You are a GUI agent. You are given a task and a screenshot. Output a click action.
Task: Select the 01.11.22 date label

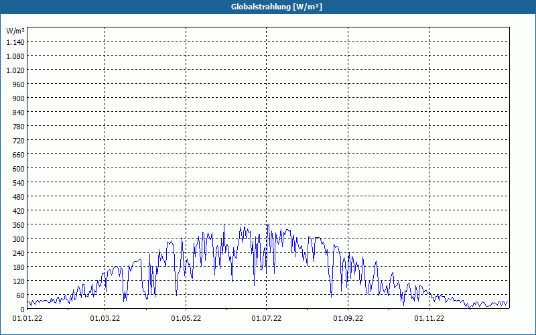tap(429, 319)
